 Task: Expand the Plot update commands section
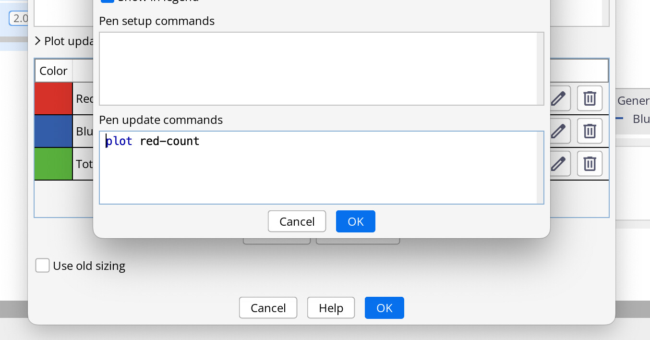click(x=38, y=41)
